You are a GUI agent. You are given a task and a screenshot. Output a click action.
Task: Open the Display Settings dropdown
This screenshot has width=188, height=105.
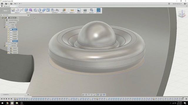tap(98, 94)
